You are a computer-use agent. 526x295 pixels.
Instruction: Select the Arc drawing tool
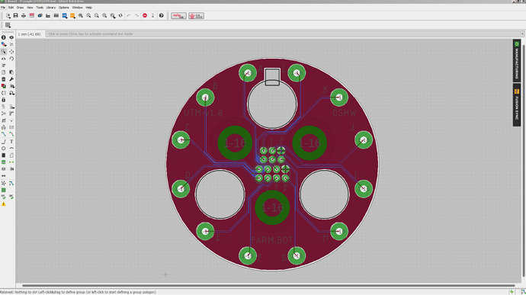tap(11, 149)
